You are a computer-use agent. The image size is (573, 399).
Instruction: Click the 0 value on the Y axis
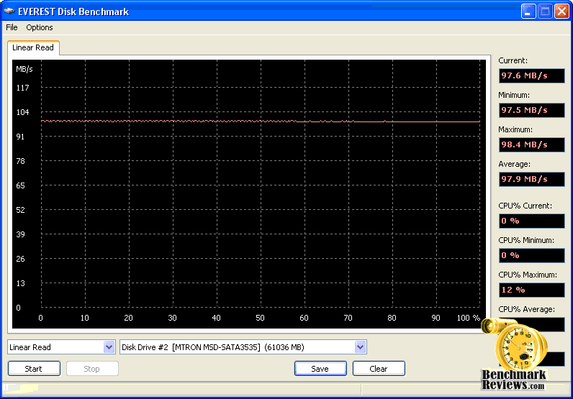pyautogui.click(x=18, y=308)
